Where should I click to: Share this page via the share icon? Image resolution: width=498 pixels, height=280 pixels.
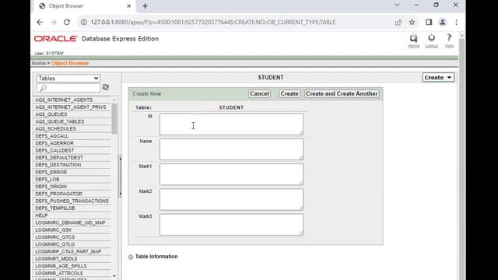tap(398, 23)
